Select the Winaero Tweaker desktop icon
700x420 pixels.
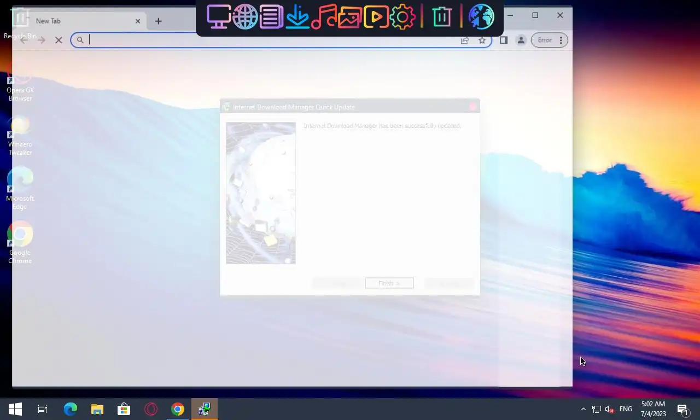pyautogui.click(x=20, y=136)
